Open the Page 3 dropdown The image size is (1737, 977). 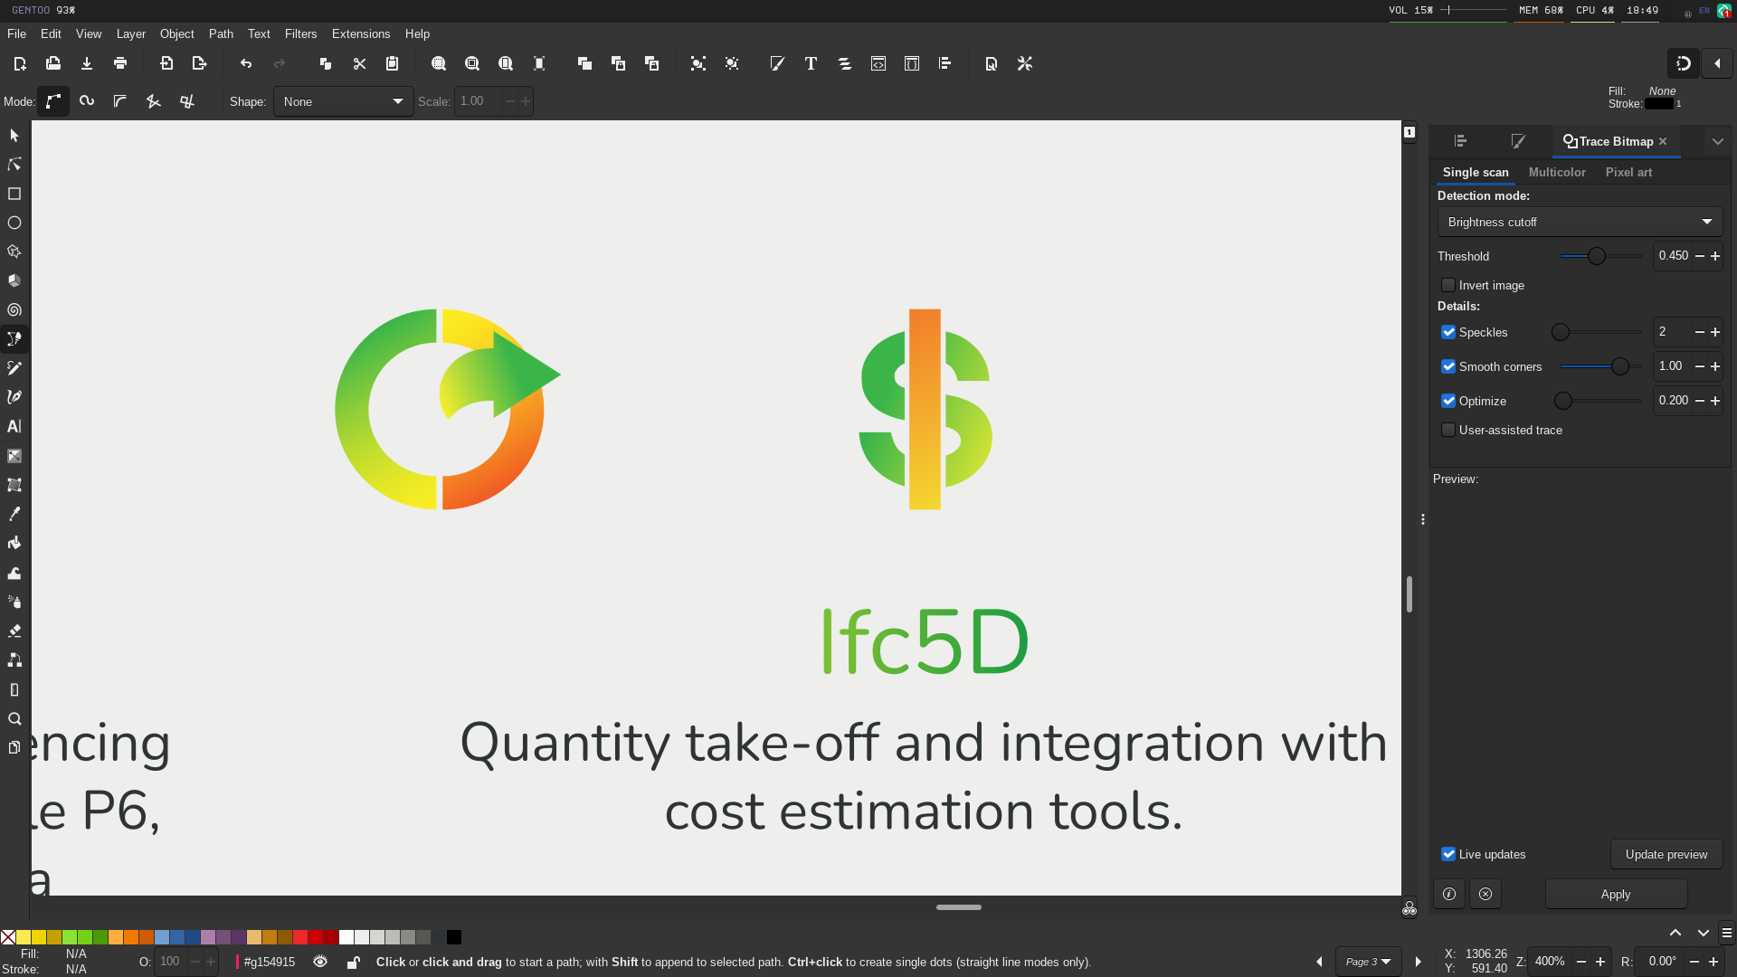pyautogui.click(x=1368, y=962)
